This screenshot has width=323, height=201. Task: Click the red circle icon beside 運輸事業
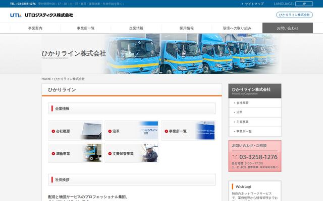coord(53,154)
